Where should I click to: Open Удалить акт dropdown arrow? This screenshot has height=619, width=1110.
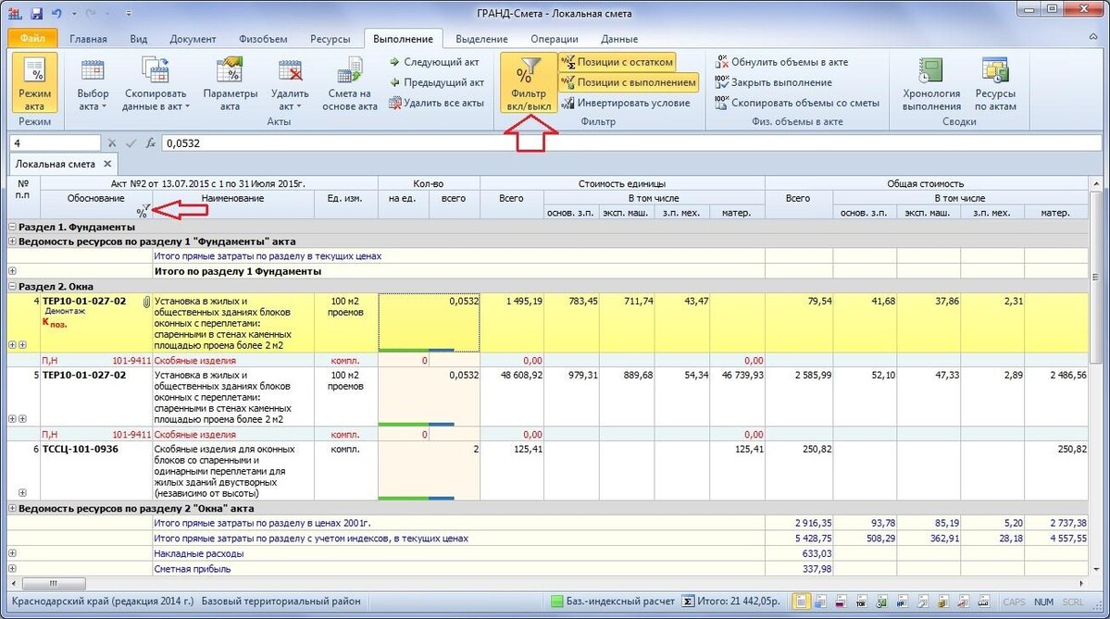(x=299, y=106)
